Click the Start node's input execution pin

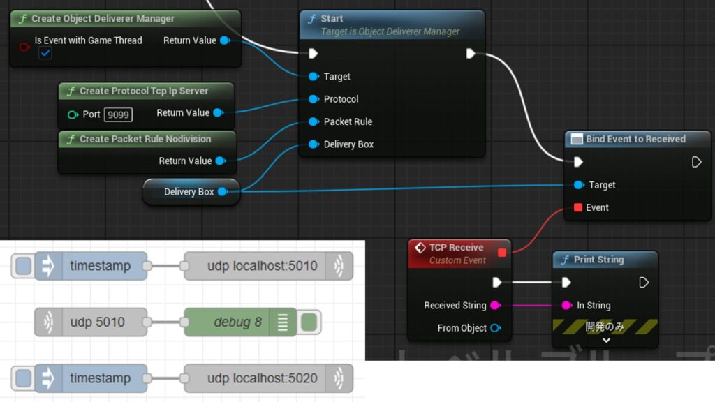pos(314,54)
